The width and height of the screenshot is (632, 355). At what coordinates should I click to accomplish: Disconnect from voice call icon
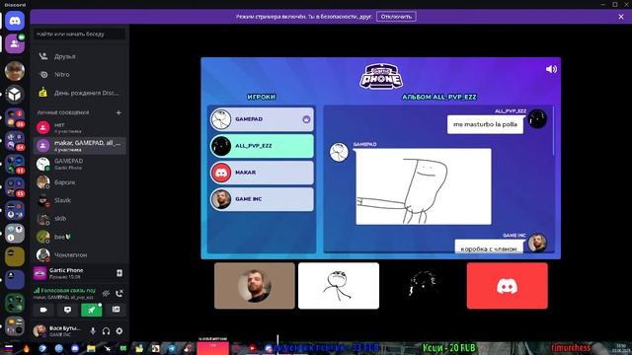pyautogui.click(x=119, y=294)
